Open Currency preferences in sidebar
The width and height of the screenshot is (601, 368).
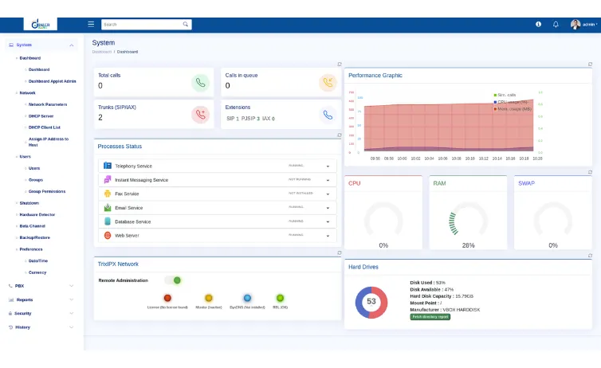coord(37,272)
